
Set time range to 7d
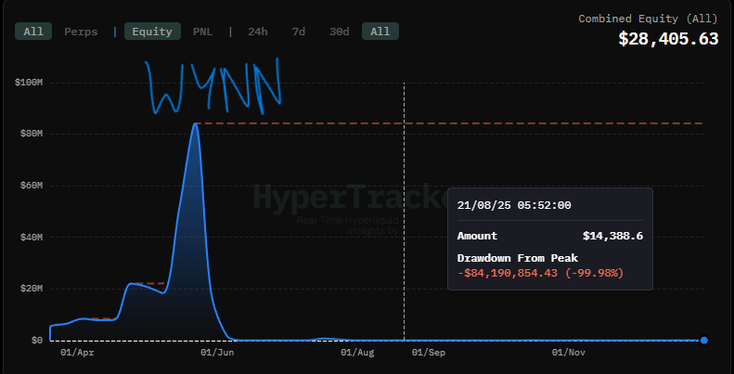298,32
